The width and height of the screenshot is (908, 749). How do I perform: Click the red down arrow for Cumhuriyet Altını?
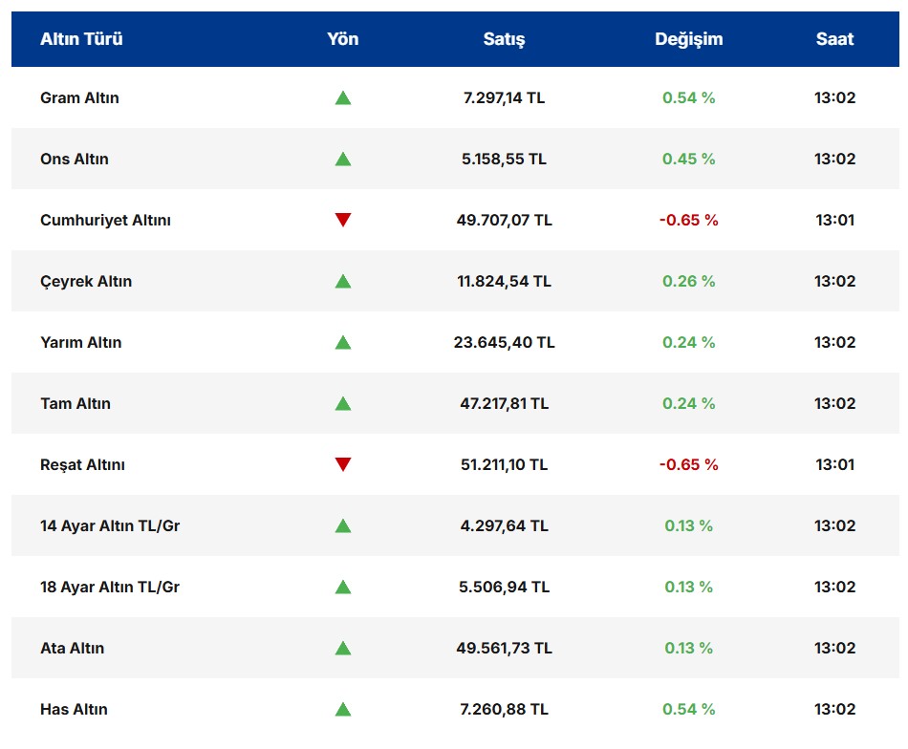click(x=343, y=220)
